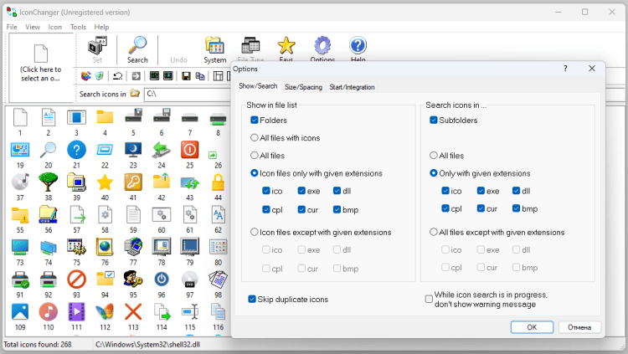The width and height of the screenshot is (628, 354).
Task: Uncheck cpl under Icon files only extensions
Action: click(266, 209)
